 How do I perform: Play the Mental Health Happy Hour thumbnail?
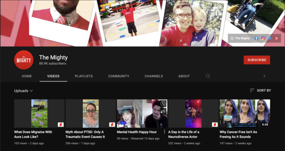point(142,113)
